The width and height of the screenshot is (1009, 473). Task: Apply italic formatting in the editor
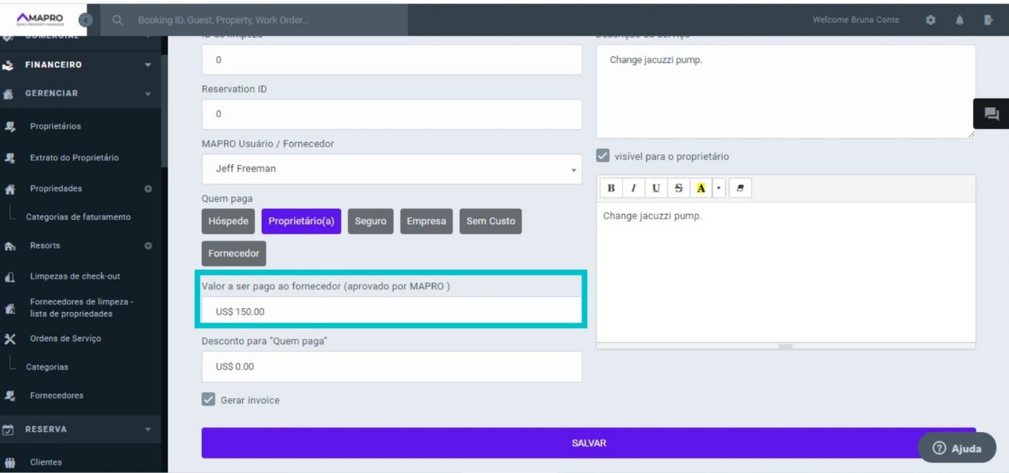point(633,188)
